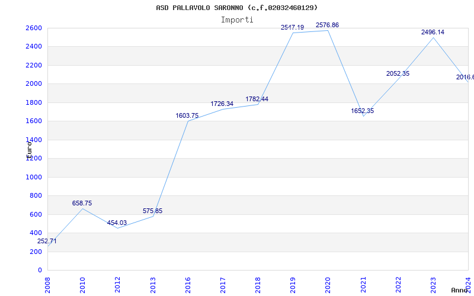Click the y-axis value 2400
The image size is (474, 296).
[x=34, y=47]
